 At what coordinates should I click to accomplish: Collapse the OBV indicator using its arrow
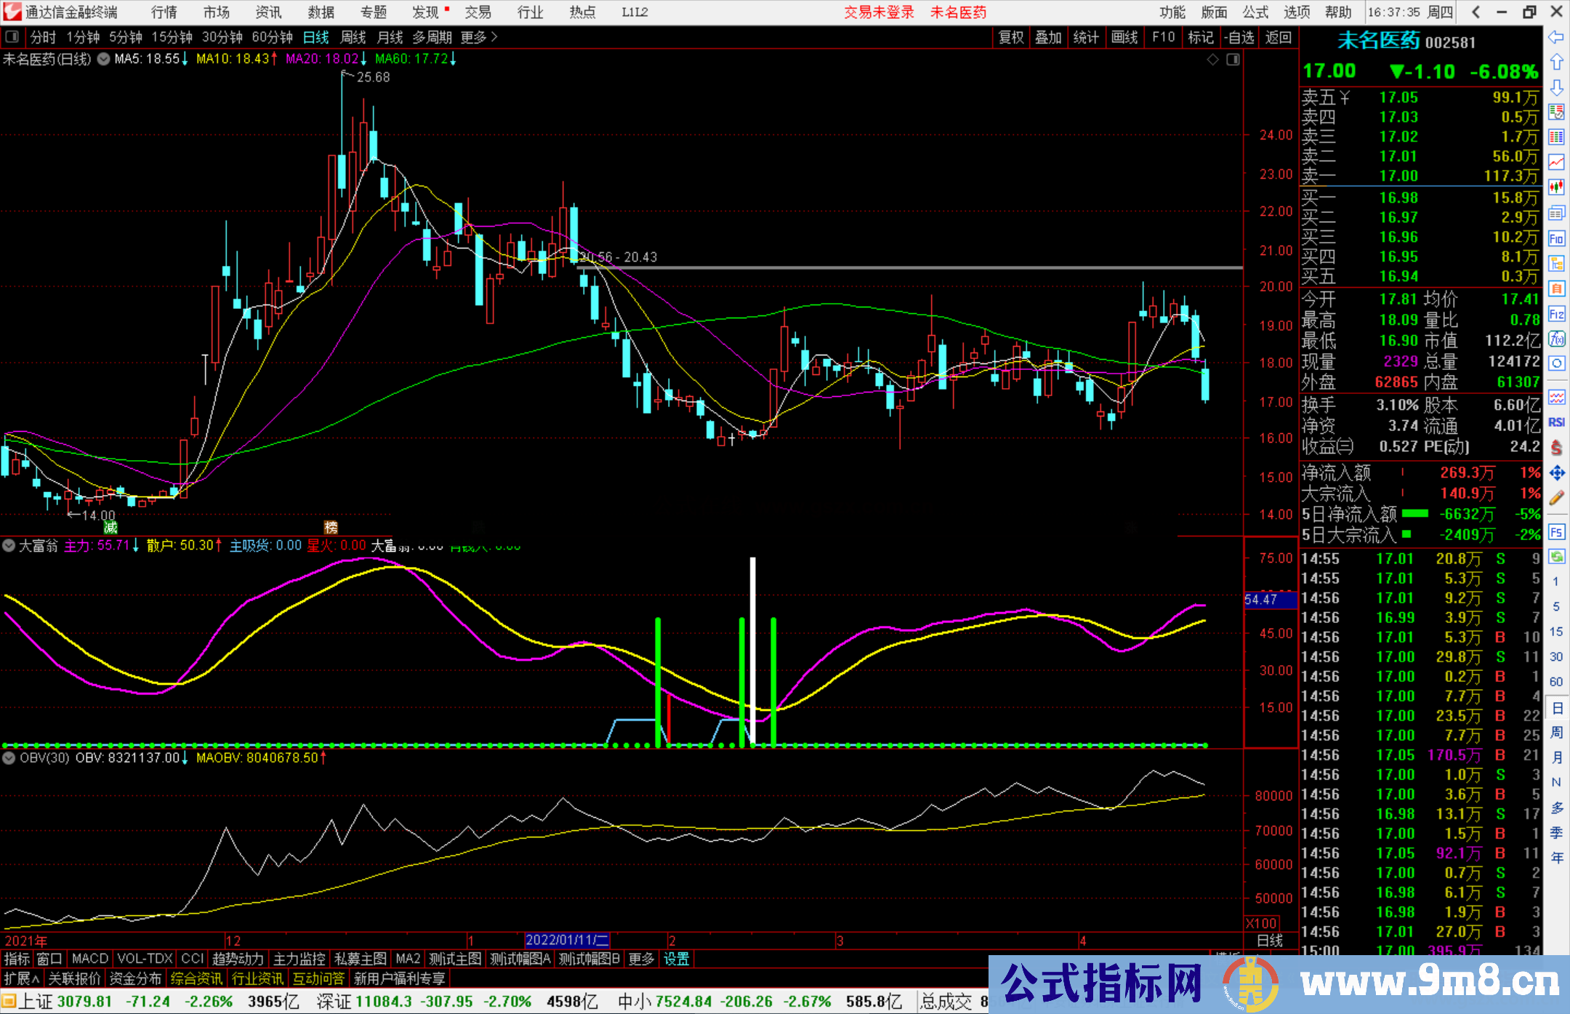[x=9, y=757]
